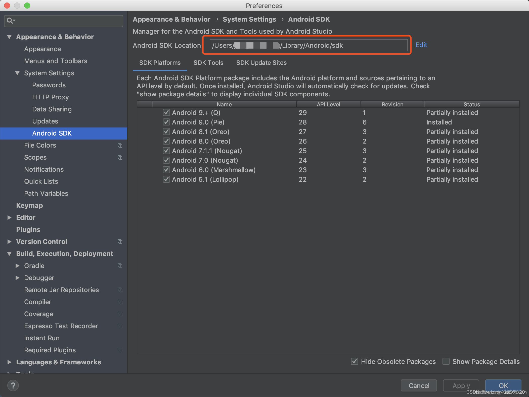This screenshot has height=397, width=529.
Task: Click the project-level icon next to Compiler
Action: click(x=120, y=302)
